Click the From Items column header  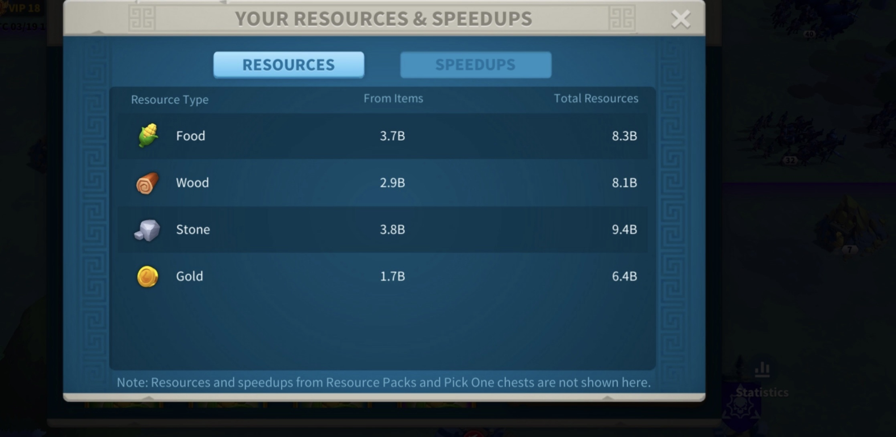coord(393,99)
